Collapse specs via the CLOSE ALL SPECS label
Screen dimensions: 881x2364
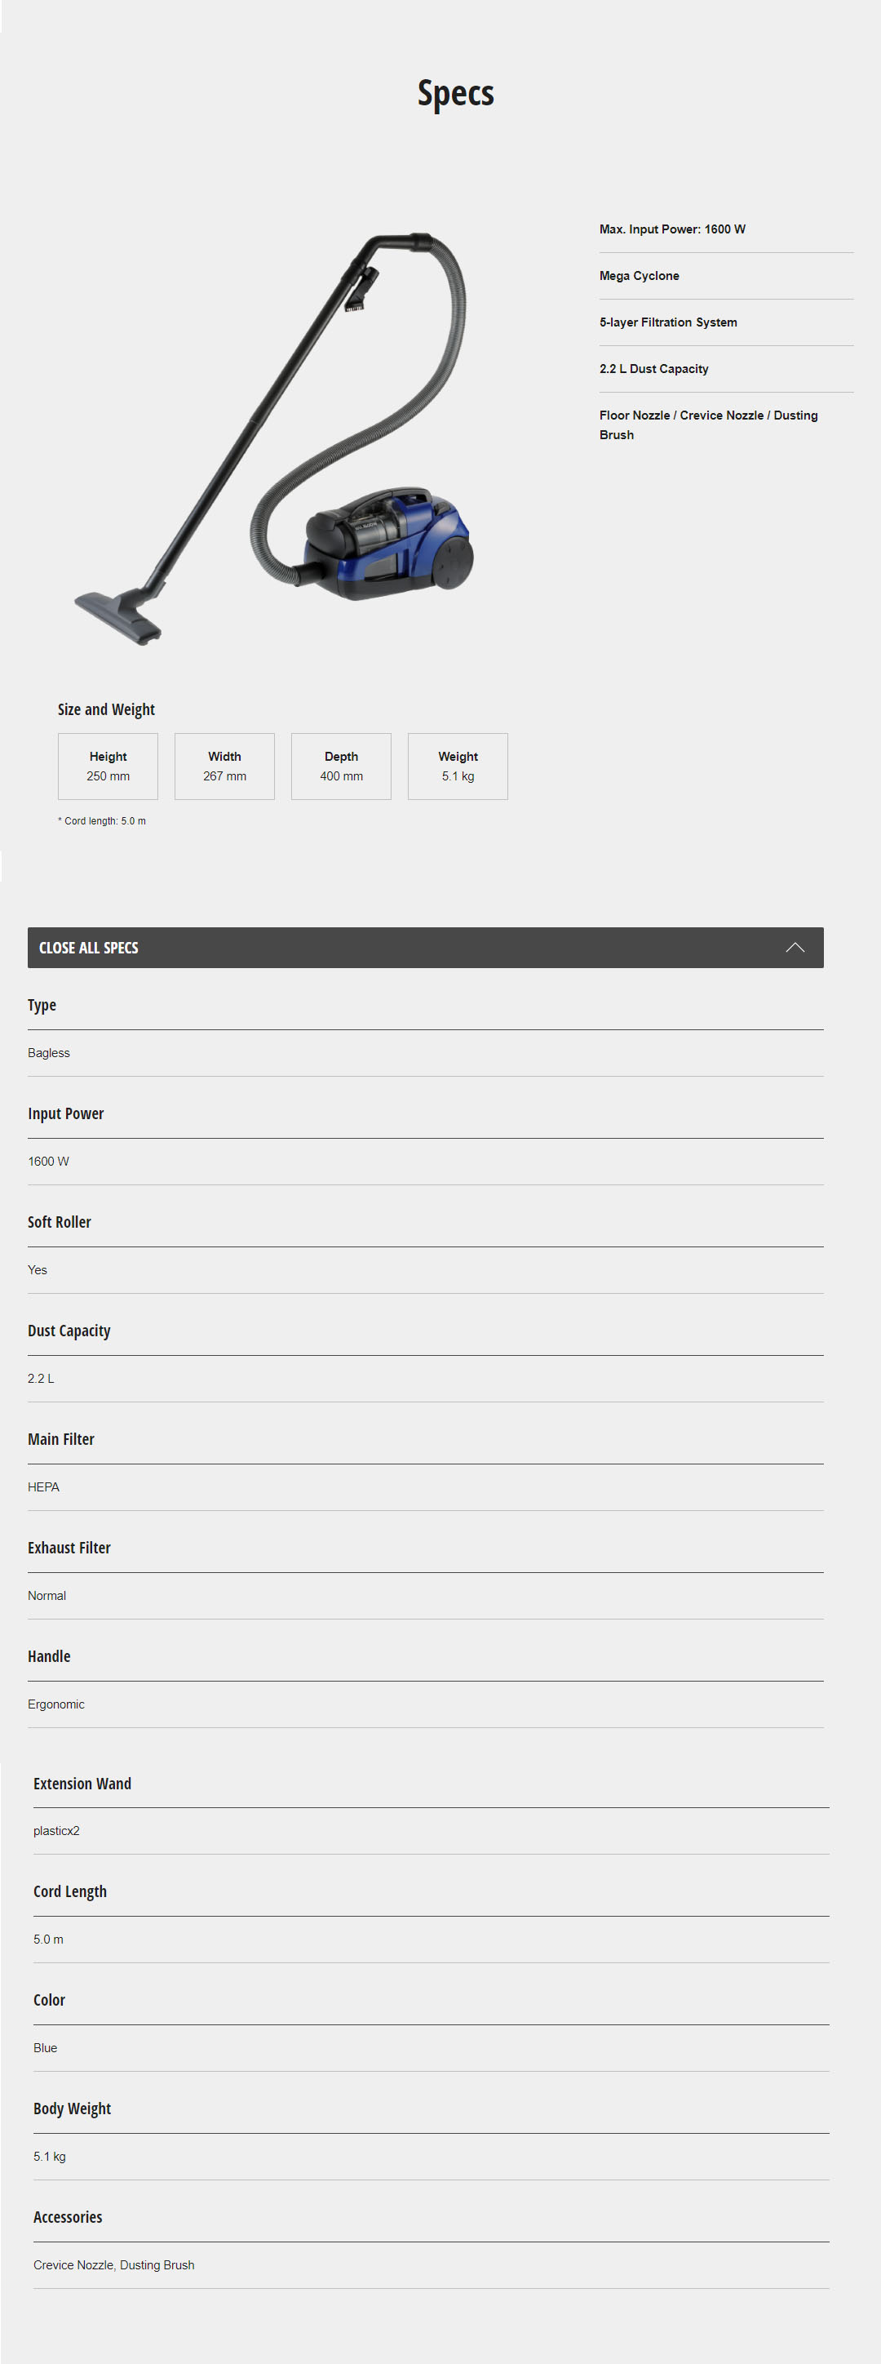tap(89, 947)
